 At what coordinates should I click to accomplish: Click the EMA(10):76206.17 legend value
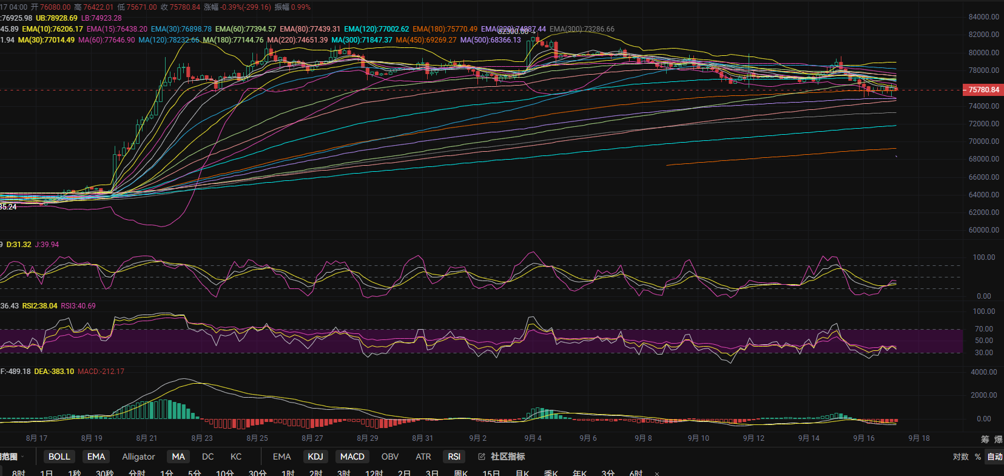point(52,29)
